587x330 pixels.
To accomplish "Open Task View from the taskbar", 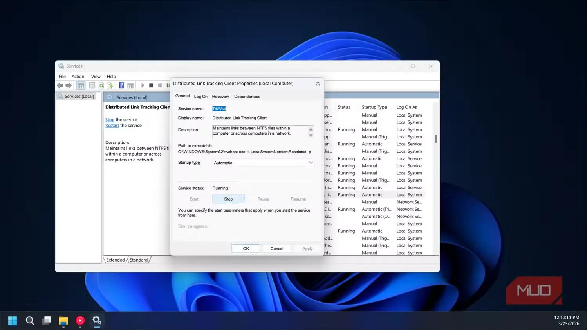I will click(47, 321).
